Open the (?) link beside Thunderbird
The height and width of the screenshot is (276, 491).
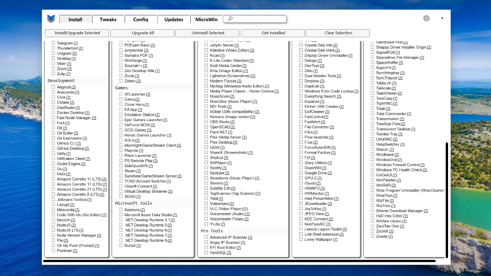[81, 48]
